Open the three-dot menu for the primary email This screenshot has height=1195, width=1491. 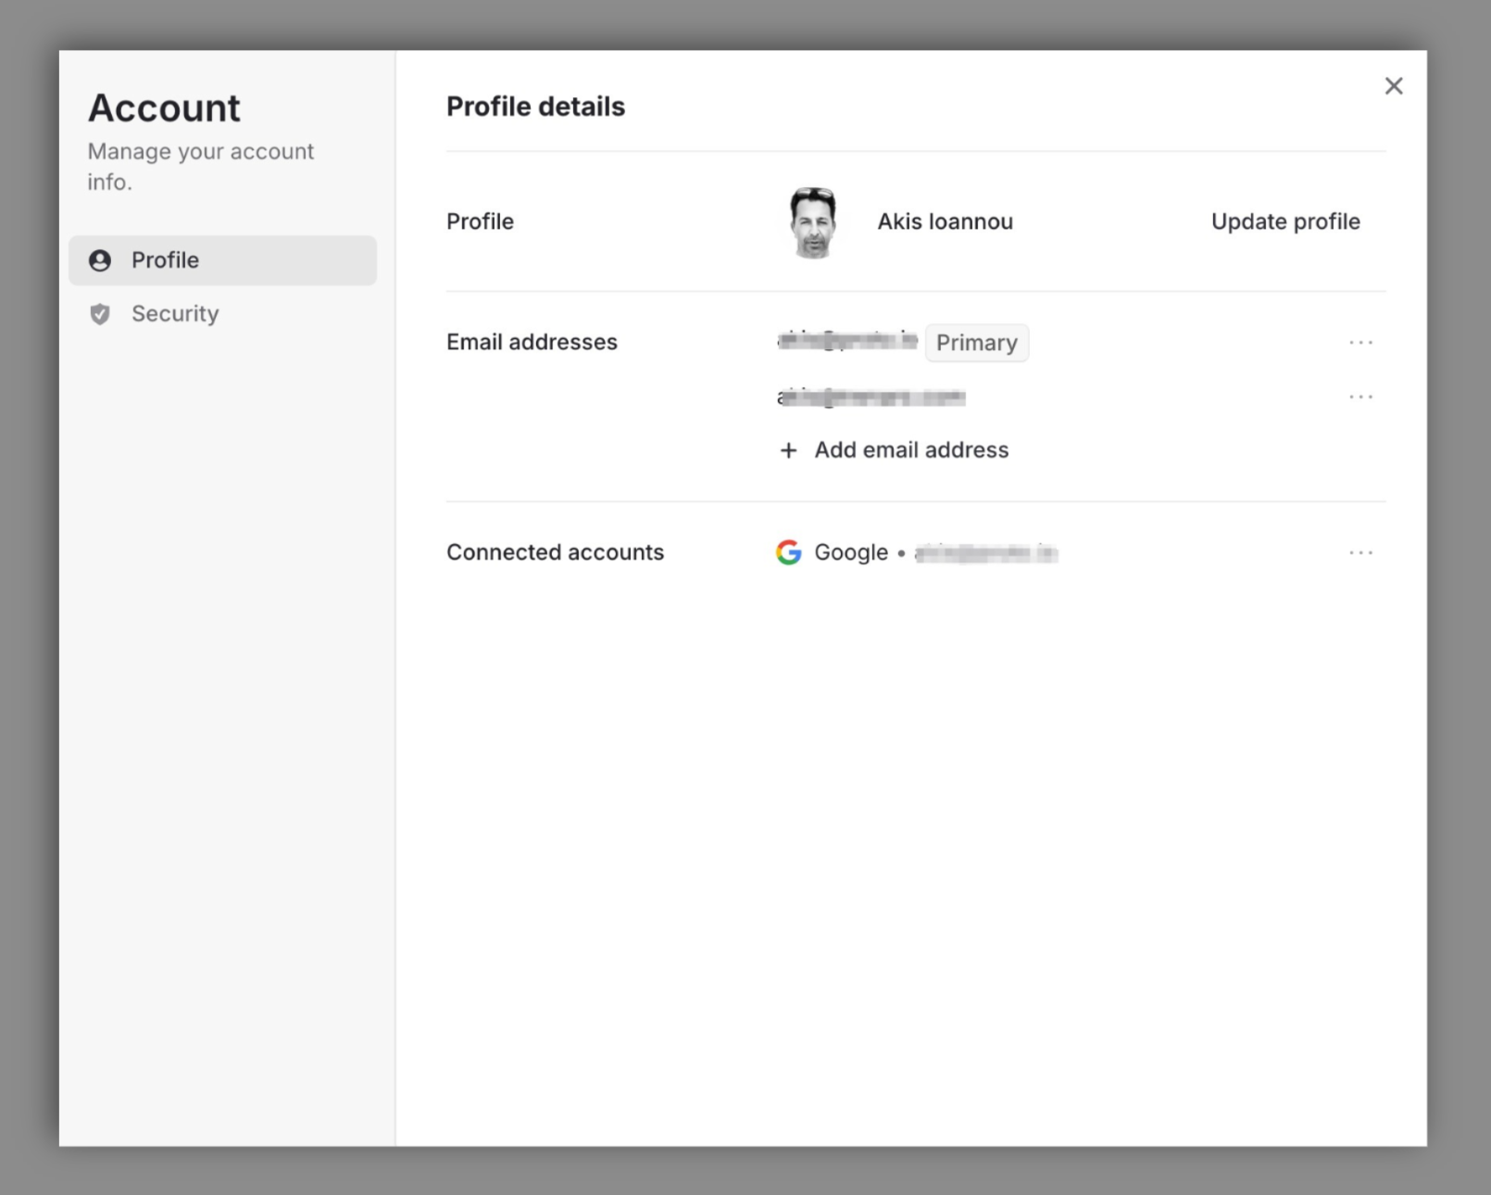pyautogui.click(x=1360, y=342)
